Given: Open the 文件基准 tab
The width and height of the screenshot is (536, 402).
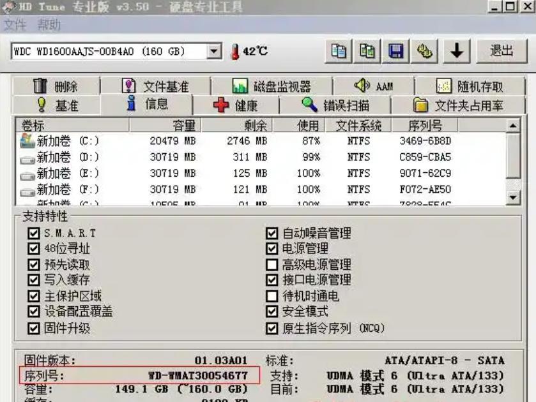Looking at the screenshot, I should (155, 86).
